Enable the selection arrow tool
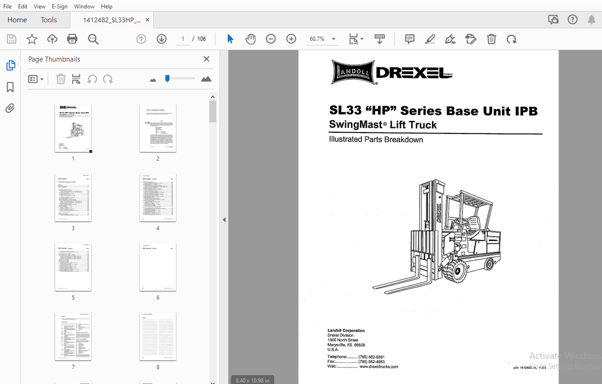 point(230,39)
